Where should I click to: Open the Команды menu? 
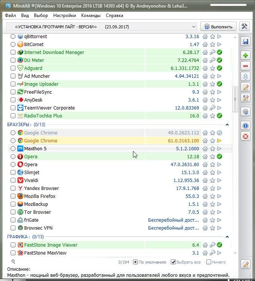click(91, 15)
